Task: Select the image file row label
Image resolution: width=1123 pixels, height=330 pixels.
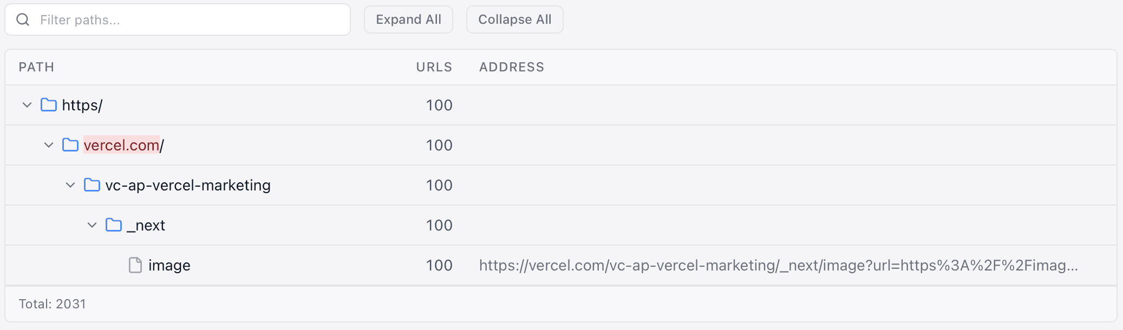Action: 169,266
